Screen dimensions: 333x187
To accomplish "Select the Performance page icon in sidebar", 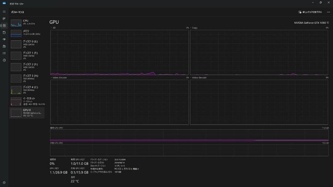I will 4,26.
